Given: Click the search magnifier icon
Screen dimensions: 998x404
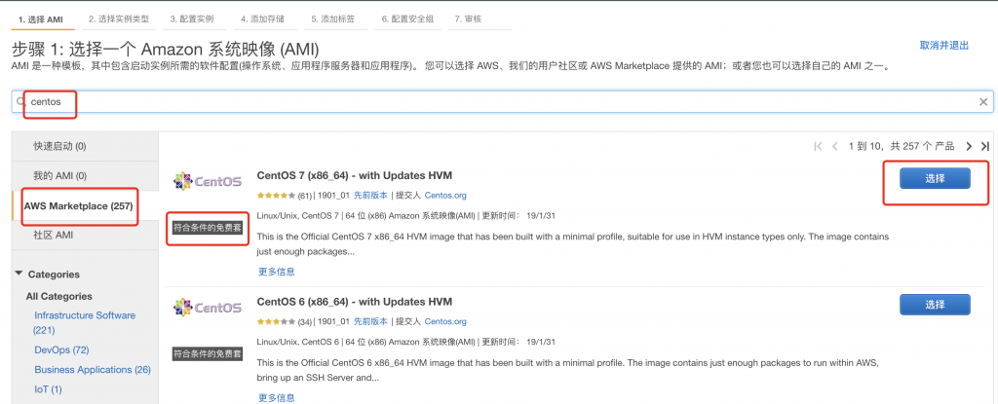Looking at the screenshot, I should pyautogui.click(x=19, y=102).
